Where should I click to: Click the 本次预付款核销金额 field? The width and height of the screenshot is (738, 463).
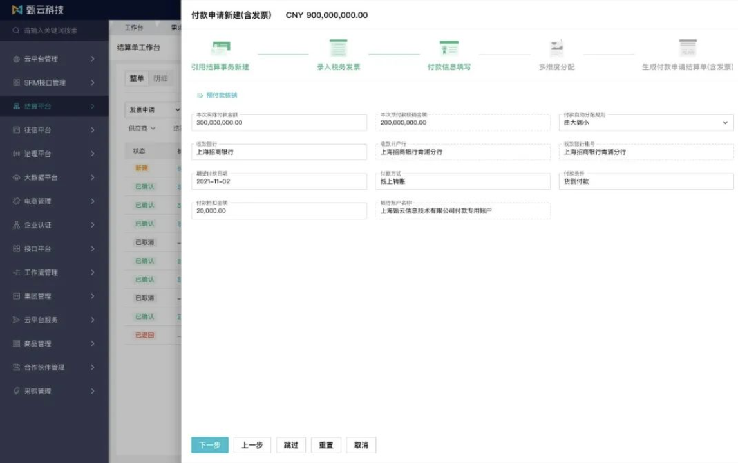click(x=462, y=123)
